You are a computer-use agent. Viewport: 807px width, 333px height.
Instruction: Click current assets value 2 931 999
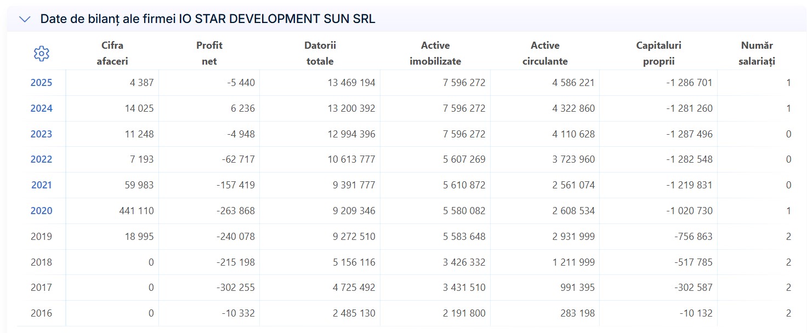[573, 237]
